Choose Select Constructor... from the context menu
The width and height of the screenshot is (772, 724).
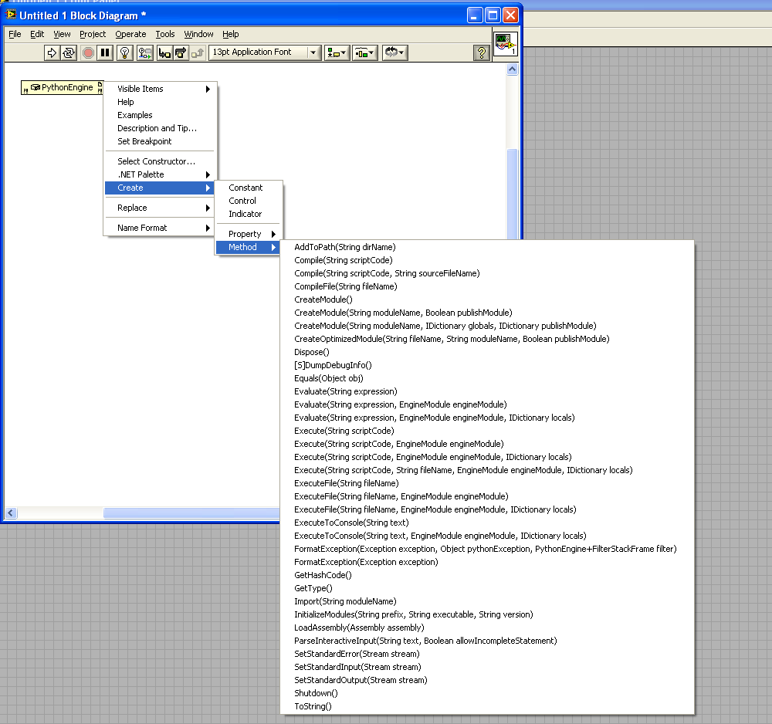(156, 161)
